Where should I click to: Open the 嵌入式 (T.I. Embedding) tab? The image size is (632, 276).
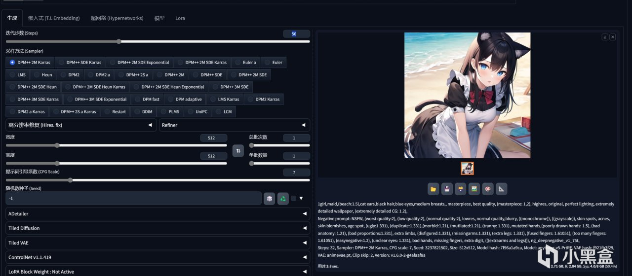(54, 18)
